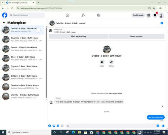Open Deedee - 4 Beds 3 Baths House chat
Screen dimensions: 168x135
click(x=23, y=87)
